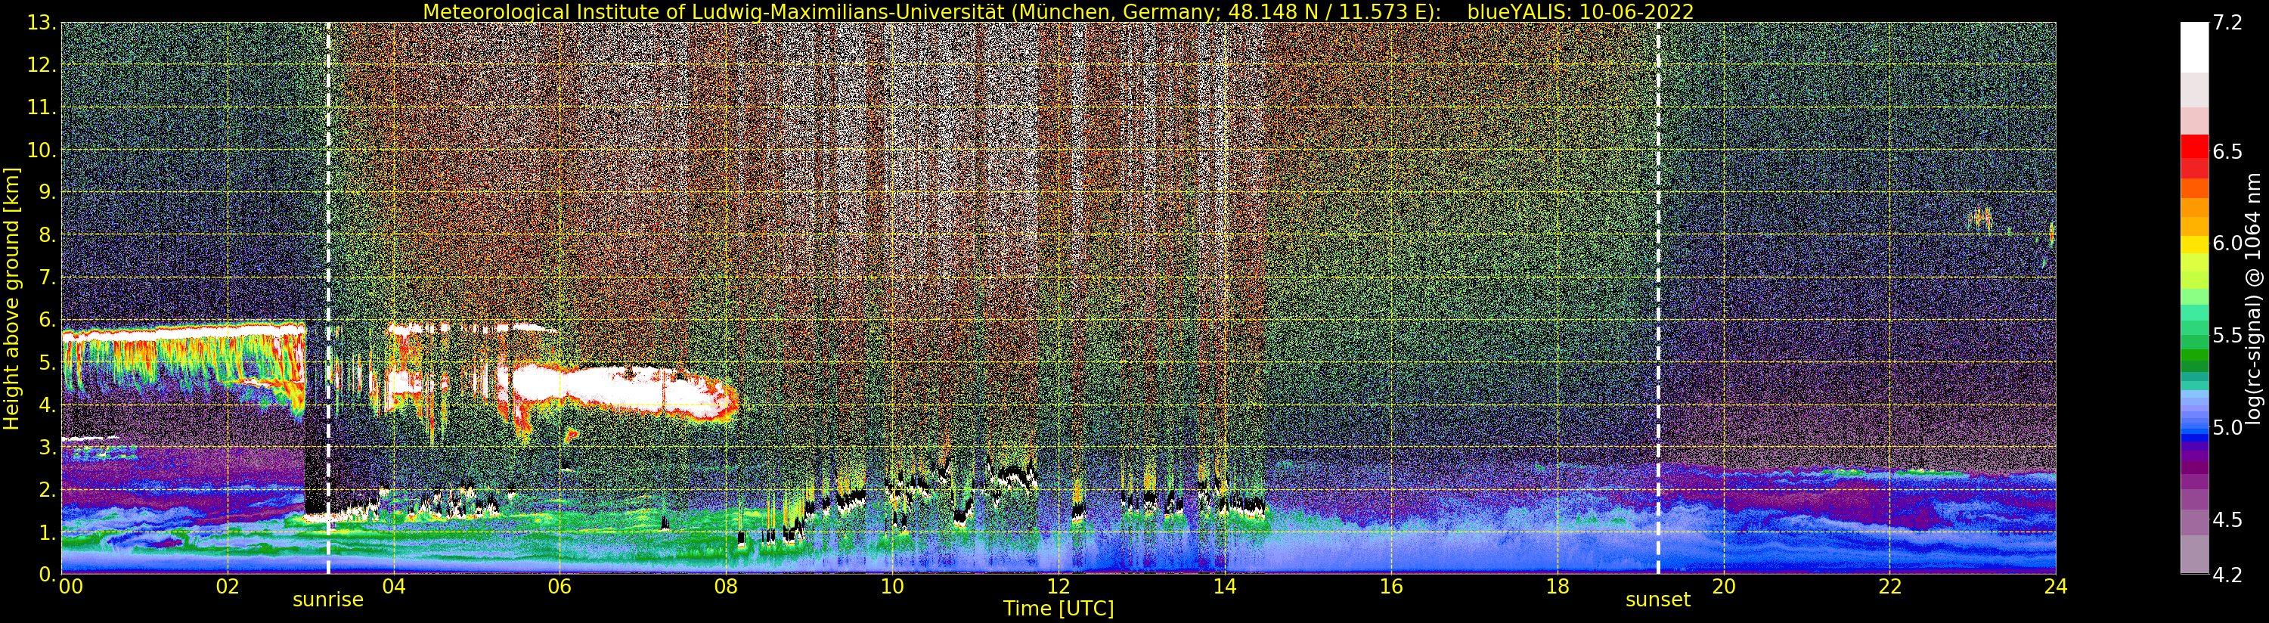Click colorbar value "4.5"
This screenshot has width=2269, height=623.
point(2228,520)
